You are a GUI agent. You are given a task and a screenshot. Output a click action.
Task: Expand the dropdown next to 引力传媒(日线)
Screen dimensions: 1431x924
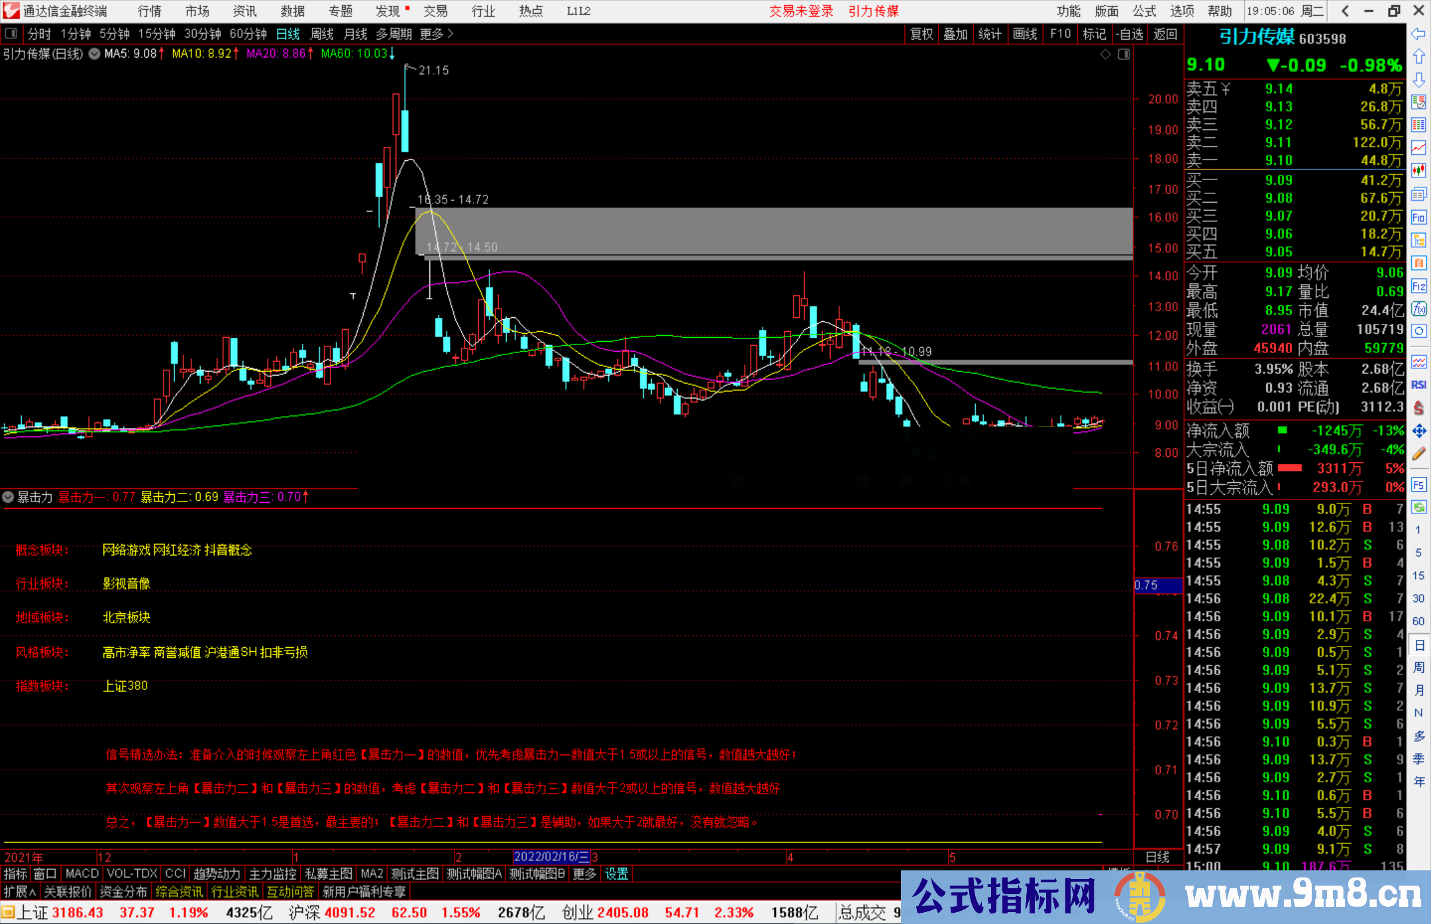(94, 54)
